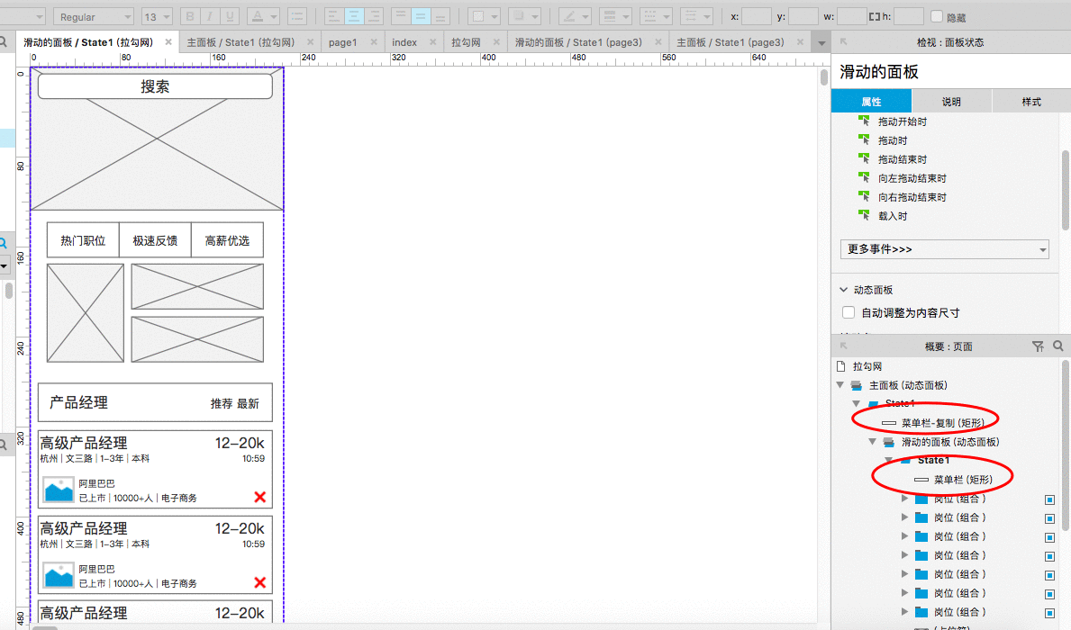The image size is (1071, 630).
Task: Click red X on first 高级产品经理 card
Action: point(259,497)
